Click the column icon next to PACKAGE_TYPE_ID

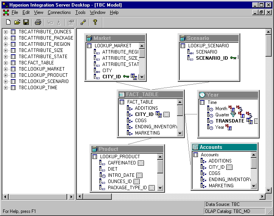(152, 188)
